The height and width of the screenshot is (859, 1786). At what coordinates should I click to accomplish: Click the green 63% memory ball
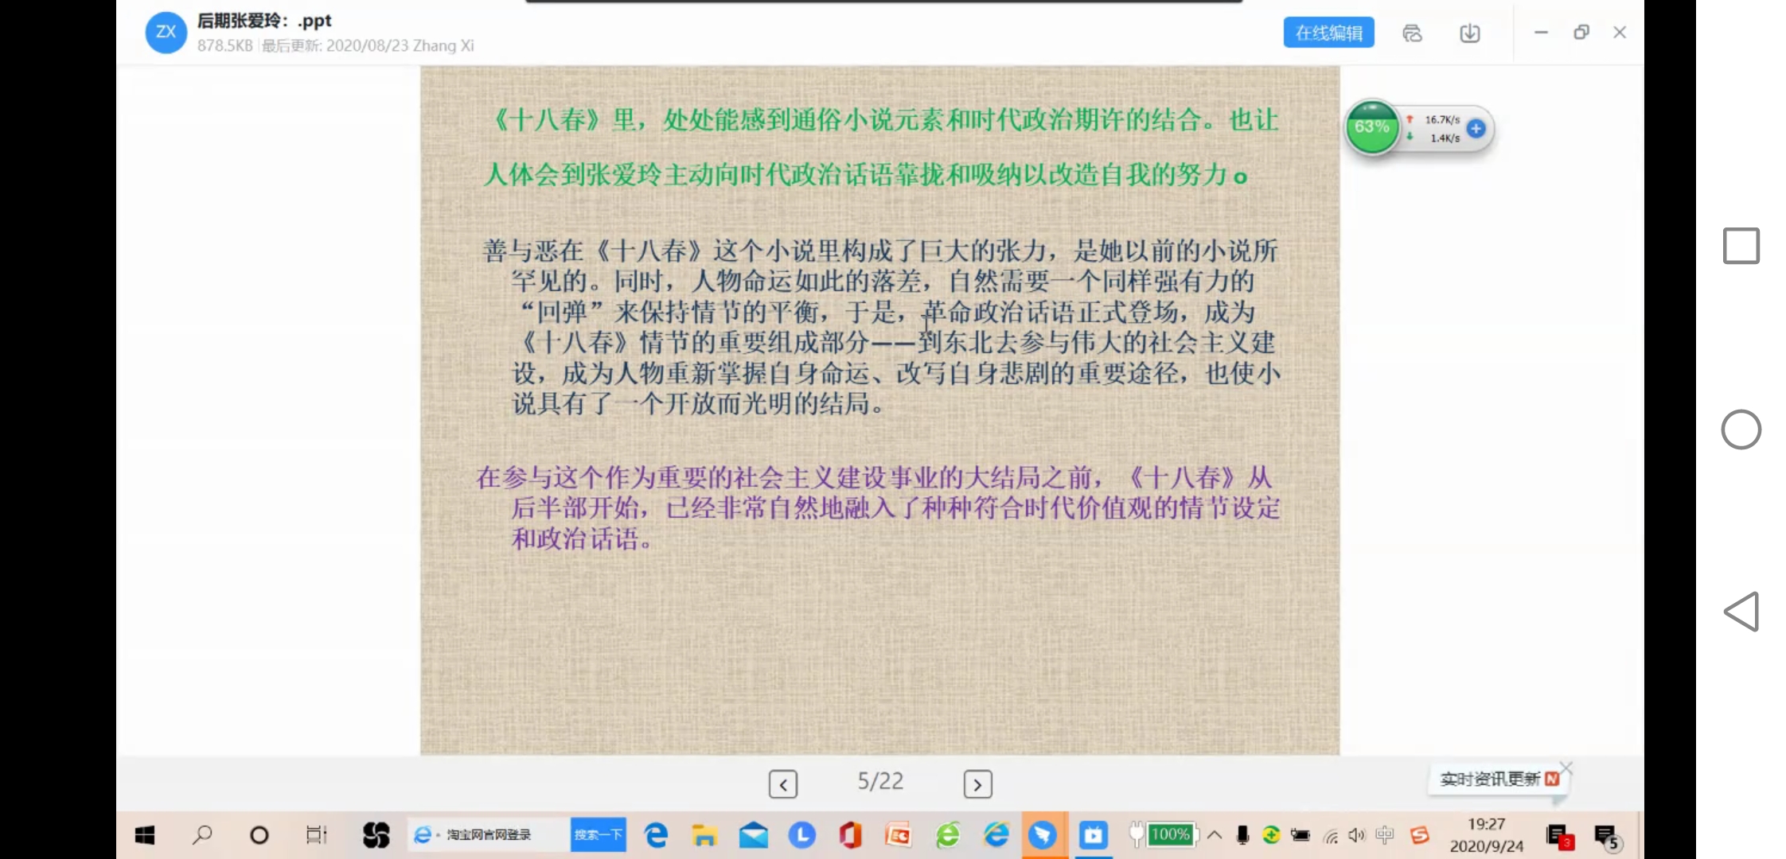1371,127
